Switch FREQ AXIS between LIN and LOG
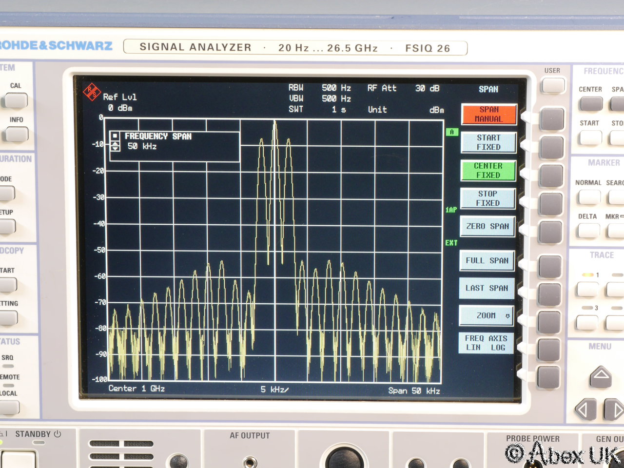The width and height of the screenshot is (624, 468). 486,343
